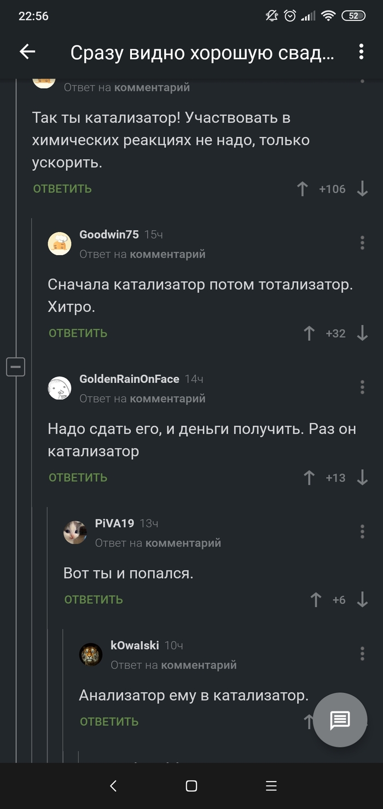Open parent comment link under kOwalski
Image resolution: width=383 pixels, height=809 pixels.
(199, 665)
